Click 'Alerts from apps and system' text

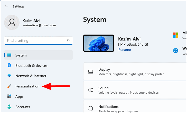pos(118,111)
